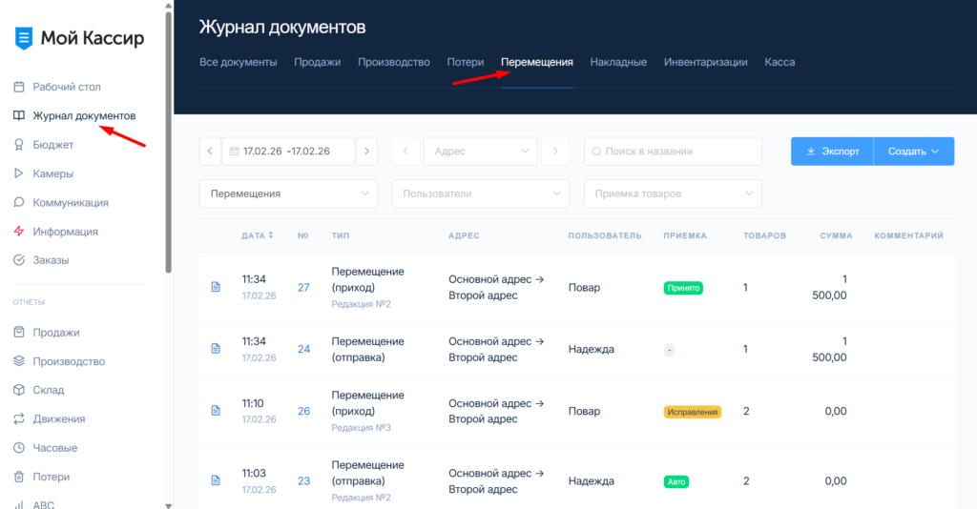Sort table by ДАТА column
The height and width of the screenshot is (509, 977).
tap(258, 235)
